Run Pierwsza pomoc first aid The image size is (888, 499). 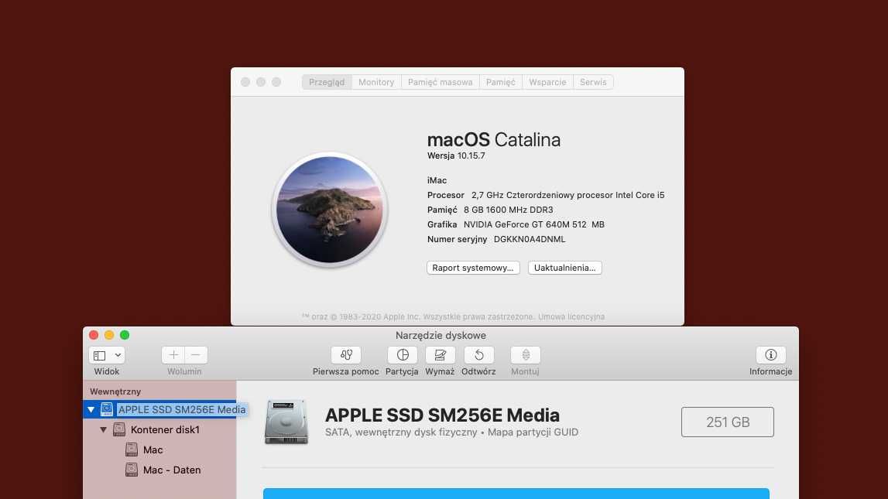click(x=346, y=355)
